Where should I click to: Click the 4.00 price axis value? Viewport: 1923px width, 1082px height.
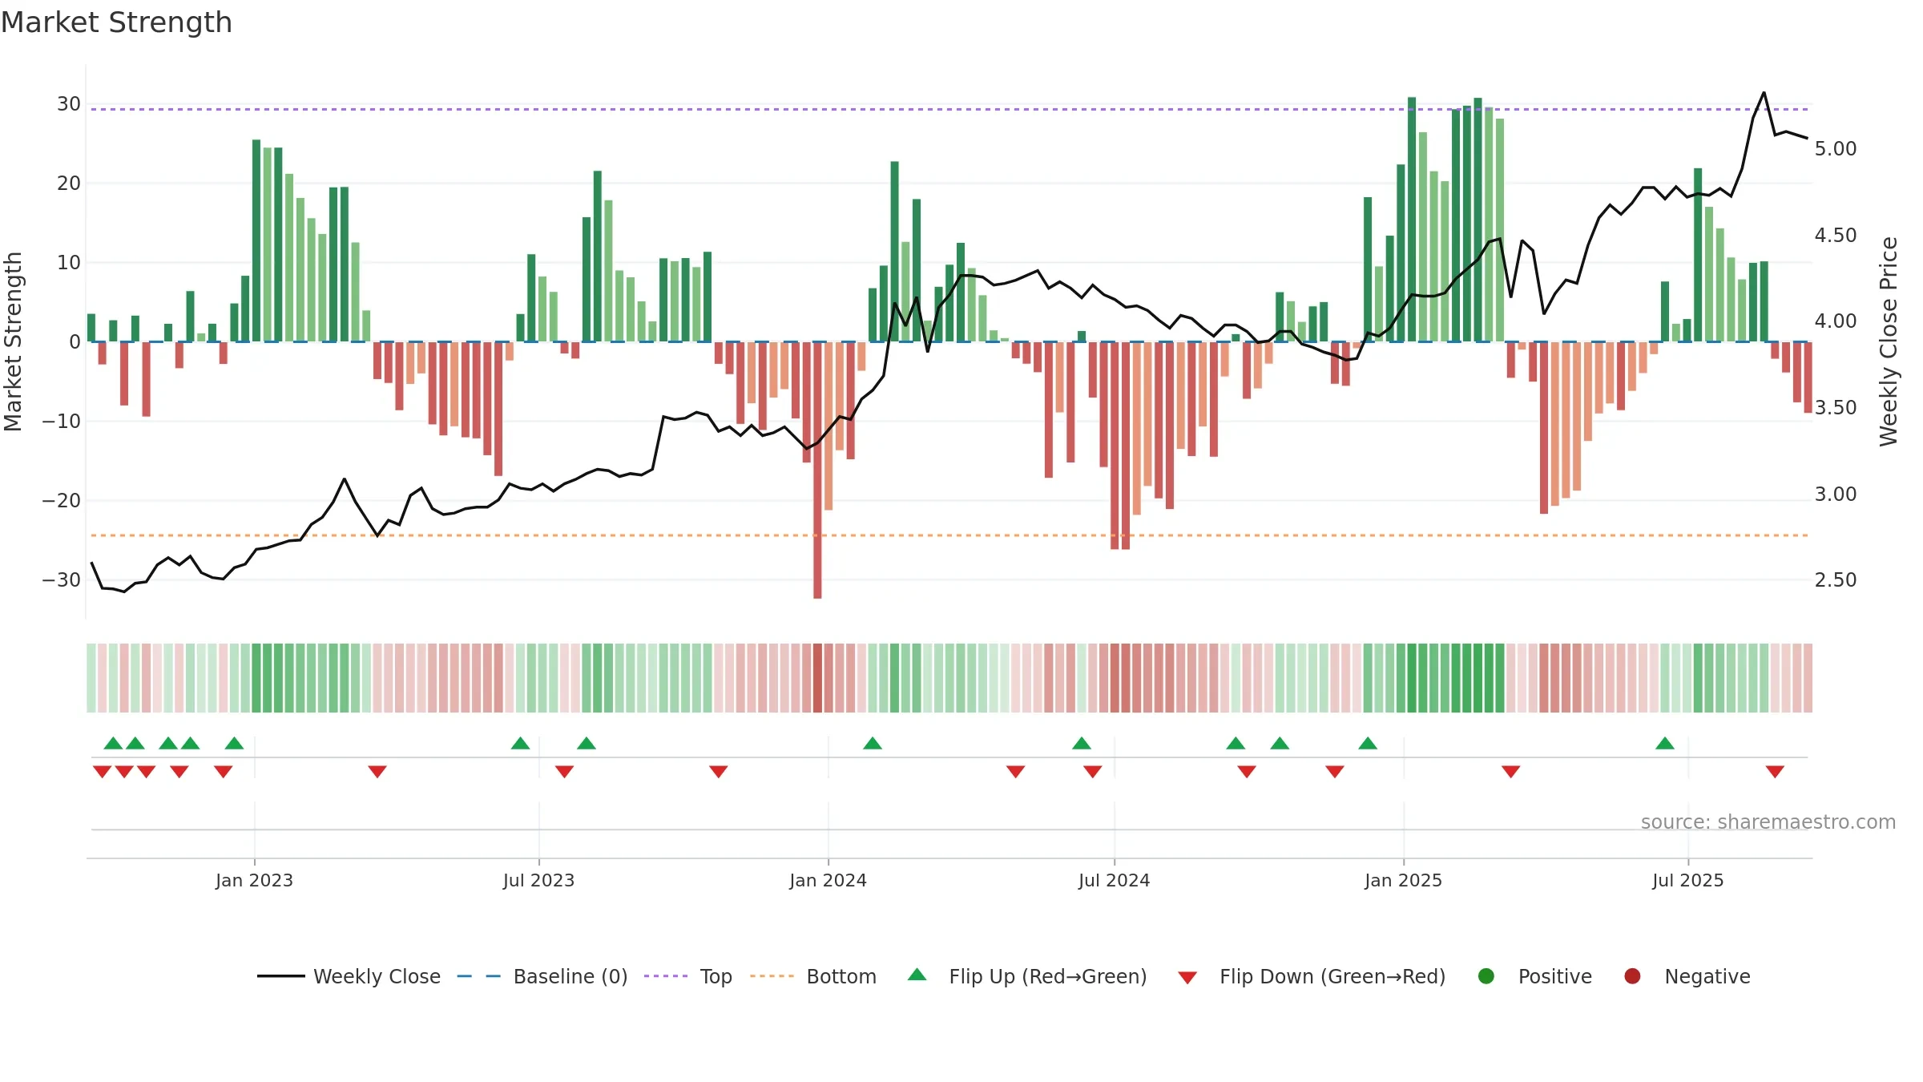(1836, 321)
